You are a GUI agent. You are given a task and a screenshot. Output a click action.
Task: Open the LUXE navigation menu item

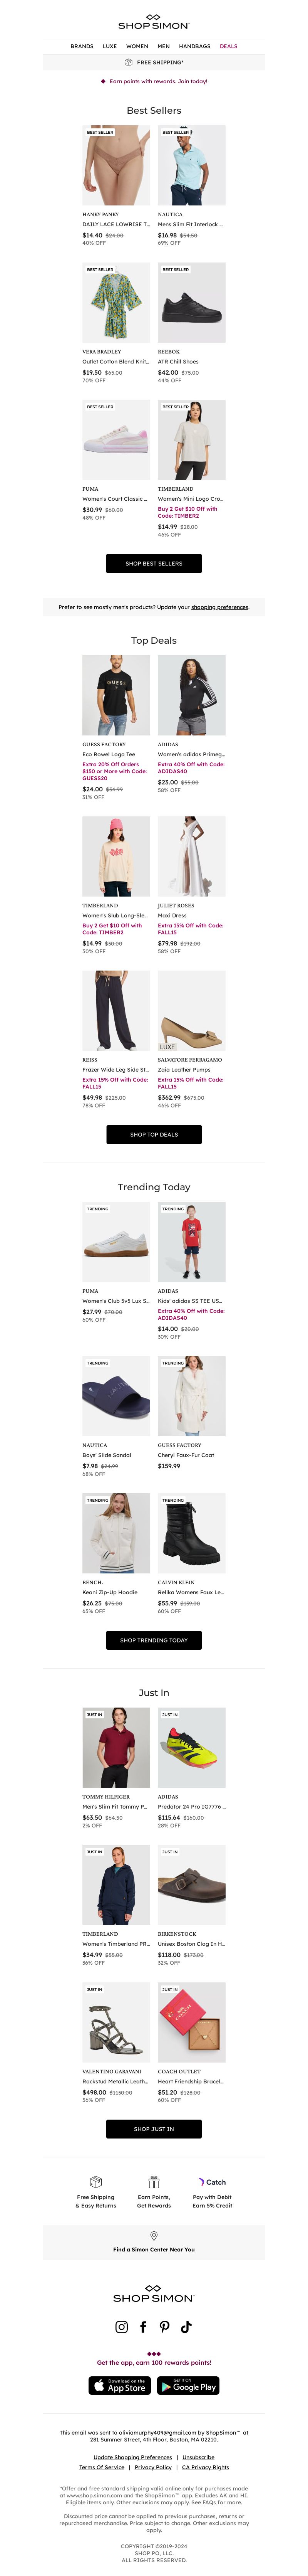[x=110, y=46]
